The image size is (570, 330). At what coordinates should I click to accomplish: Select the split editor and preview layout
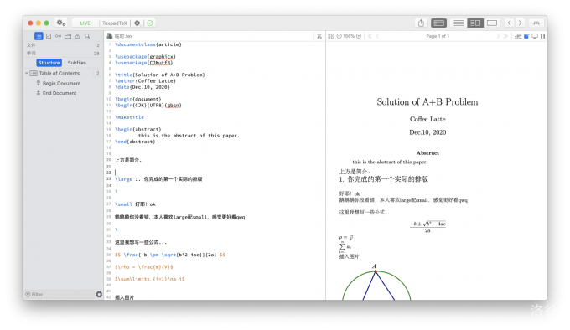[x=475, y=23]
